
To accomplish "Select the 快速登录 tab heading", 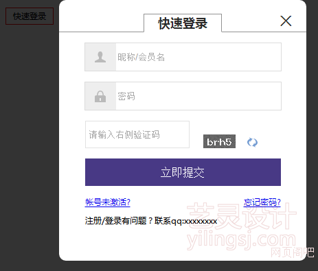I will click(183, 23).
